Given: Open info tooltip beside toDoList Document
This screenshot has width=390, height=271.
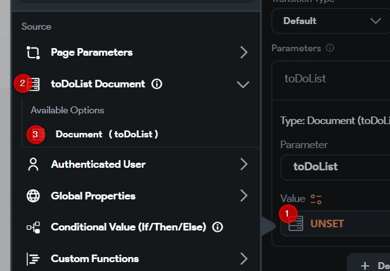Looking at the screenshot, I should (157, 84).
